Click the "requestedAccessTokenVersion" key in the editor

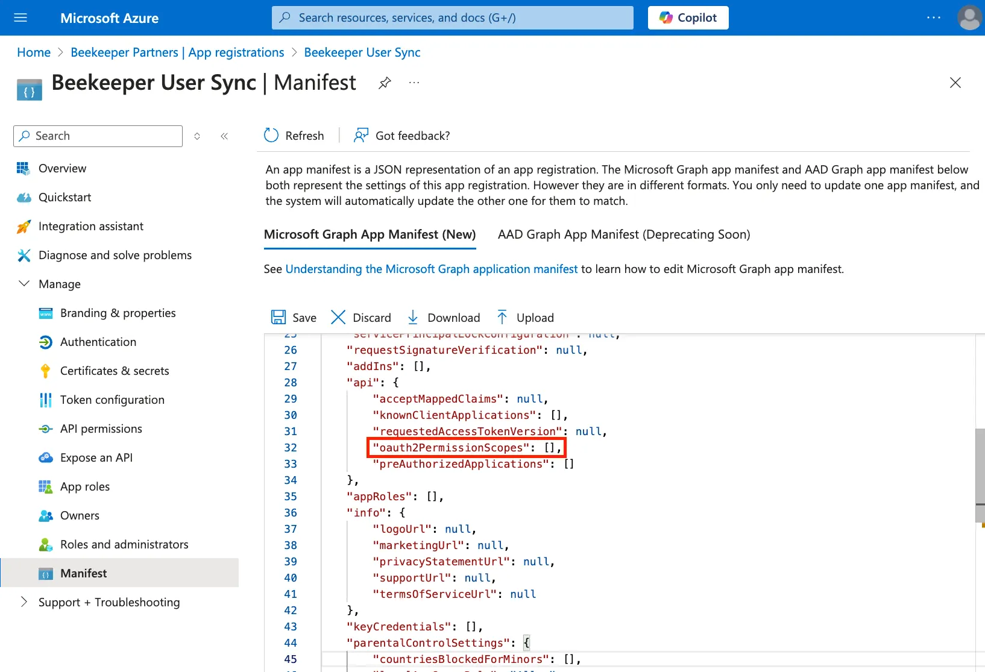tap(467, 432)
